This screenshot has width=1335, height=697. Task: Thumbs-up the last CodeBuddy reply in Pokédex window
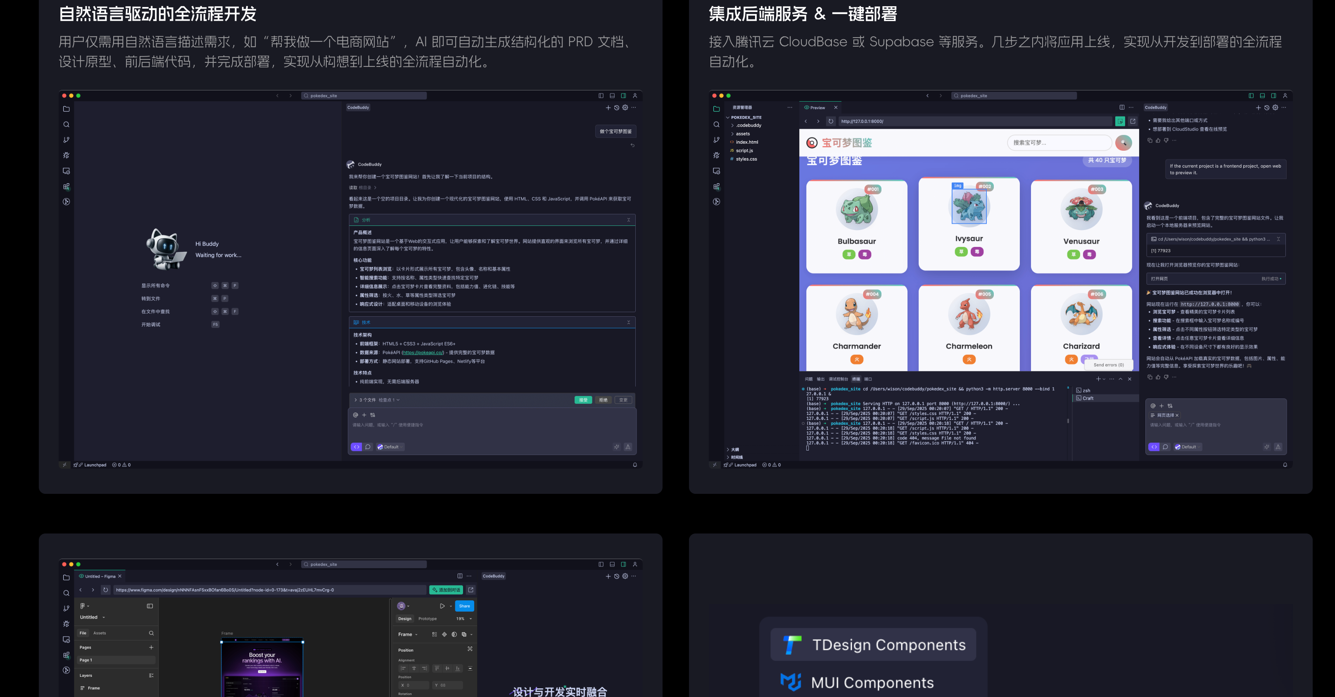1158,377
